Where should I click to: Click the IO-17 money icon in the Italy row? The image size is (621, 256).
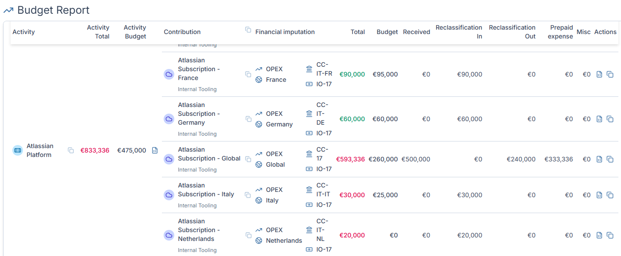309,205
